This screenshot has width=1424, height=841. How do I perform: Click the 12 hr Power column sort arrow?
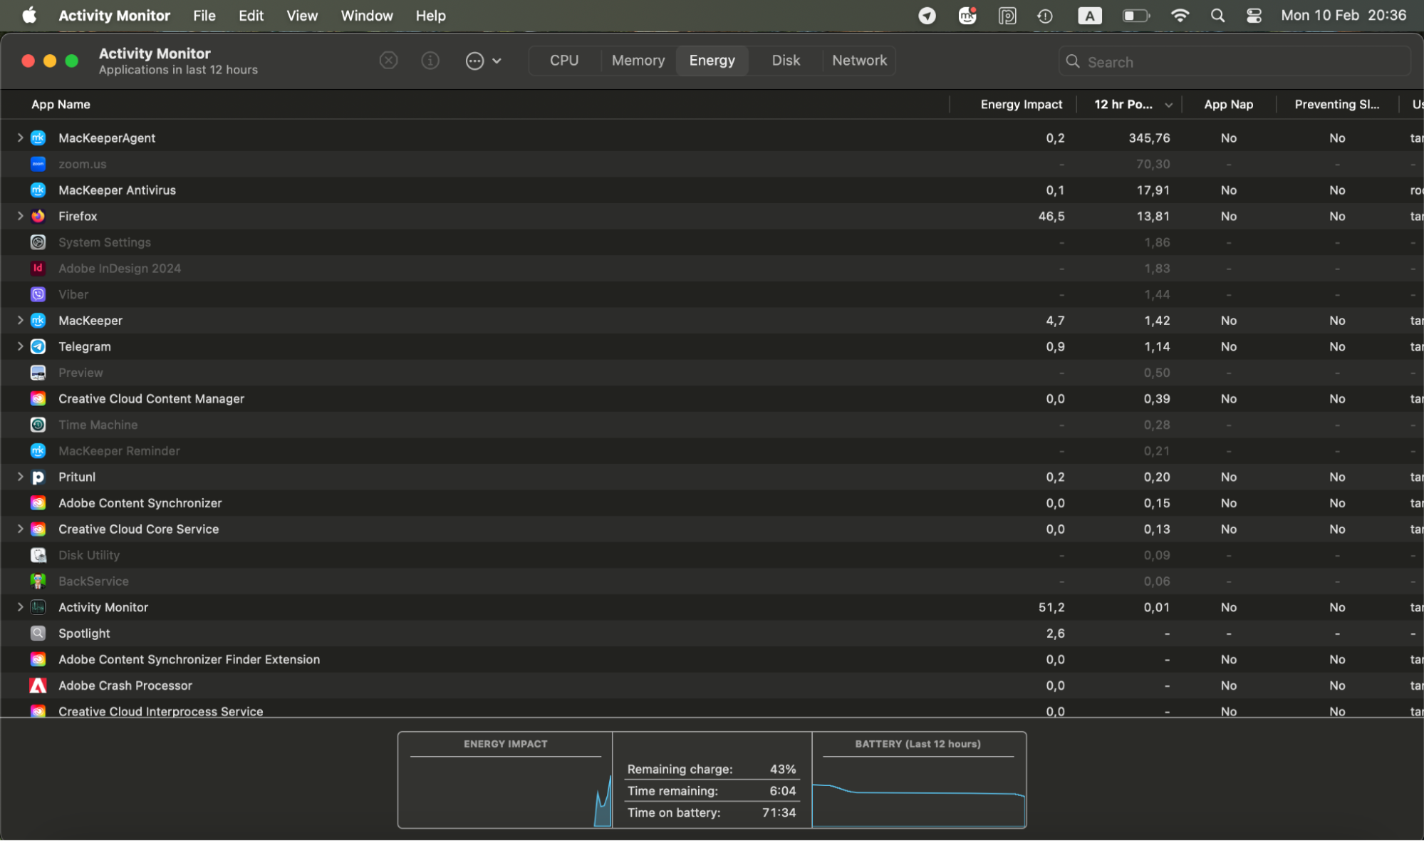(1169, 104)
